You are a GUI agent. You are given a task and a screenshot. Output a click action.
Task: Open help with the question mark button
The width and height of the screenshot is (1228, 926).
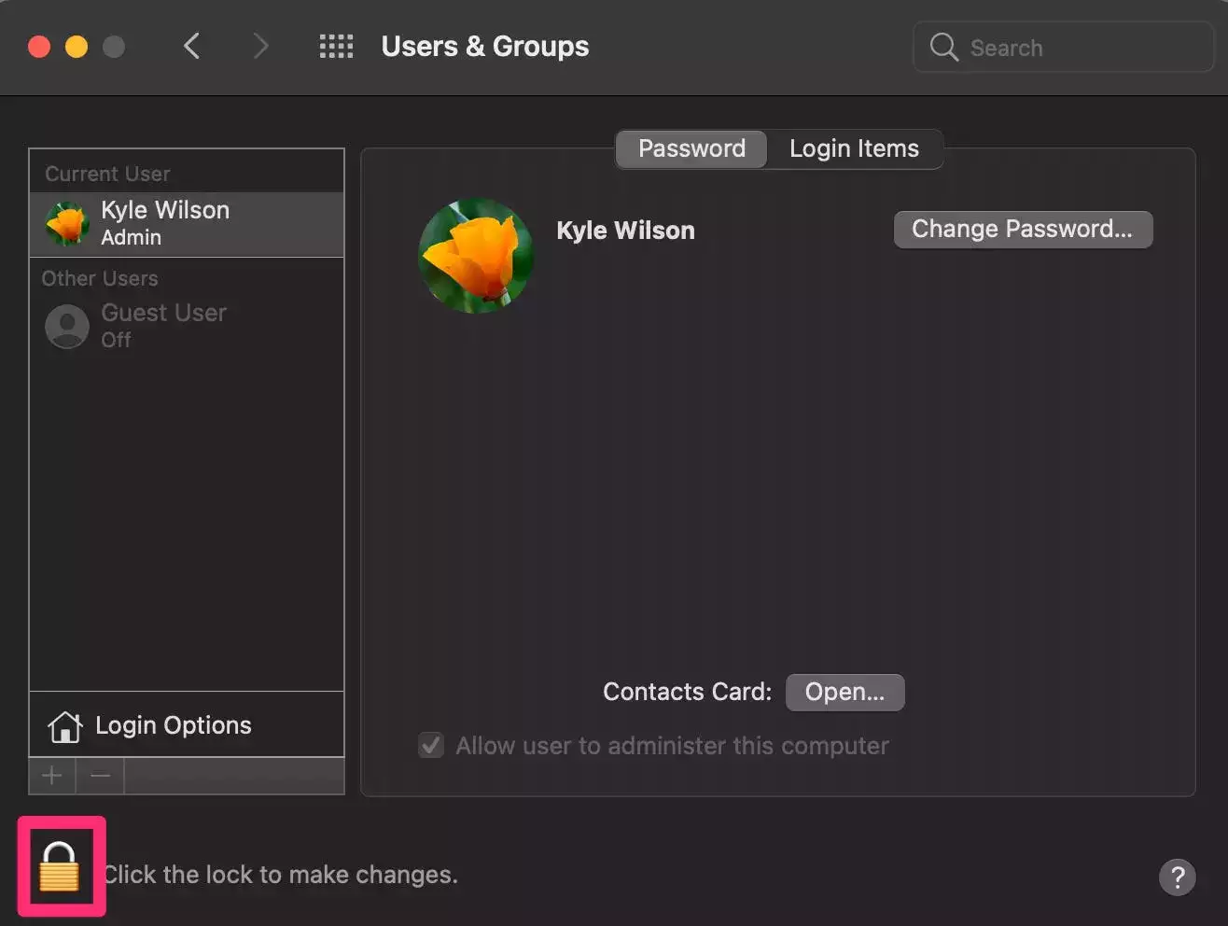click(x=1177, y=877)
